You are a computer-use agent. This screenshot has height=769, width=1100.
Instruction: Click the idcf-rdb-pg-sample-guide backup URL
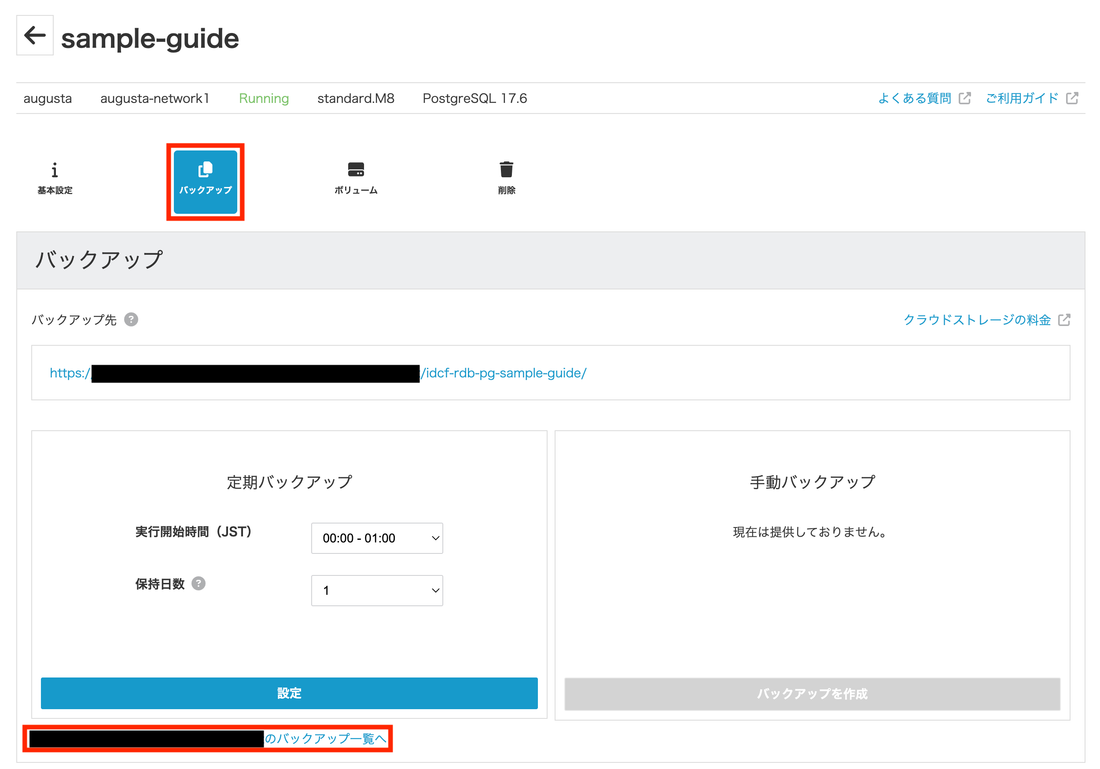tap(503, 373)
